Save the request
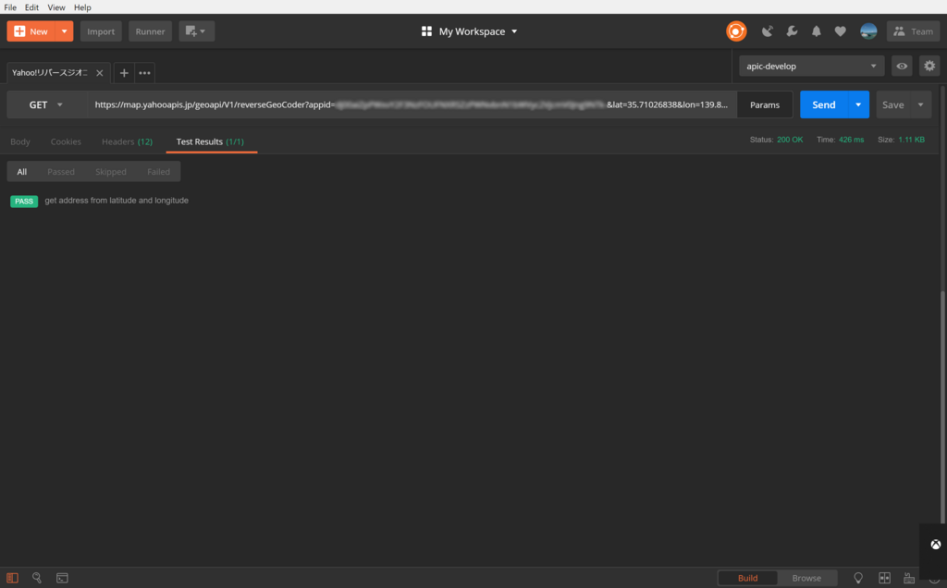The height and width of the screenshot is (588, 947). click(892, 104)
